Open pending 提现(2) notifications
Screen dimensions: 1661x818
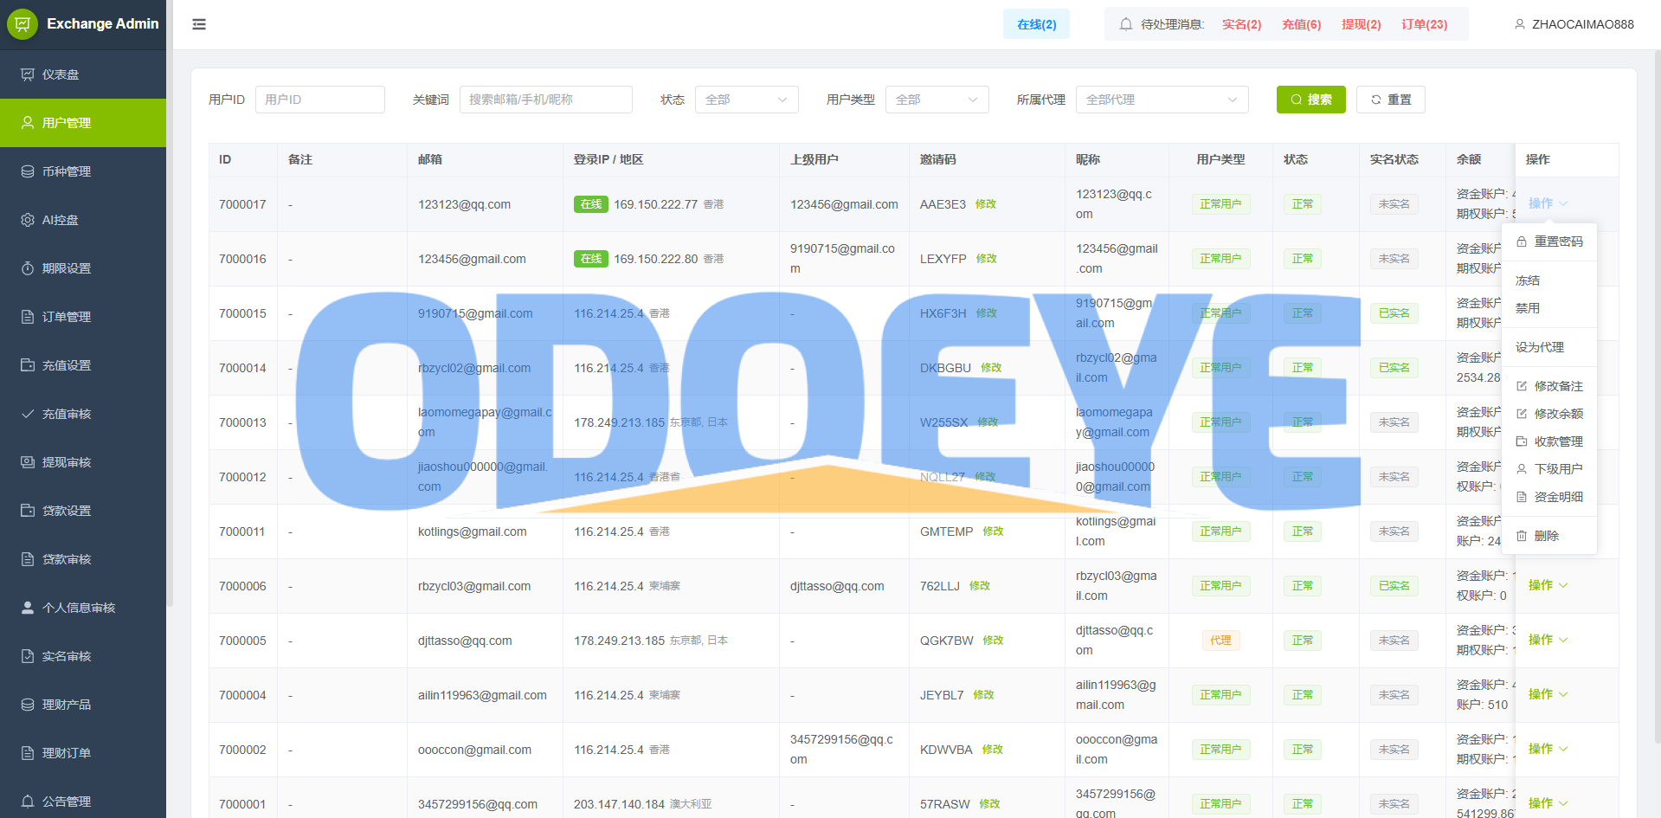click(x=1361, y=24)
